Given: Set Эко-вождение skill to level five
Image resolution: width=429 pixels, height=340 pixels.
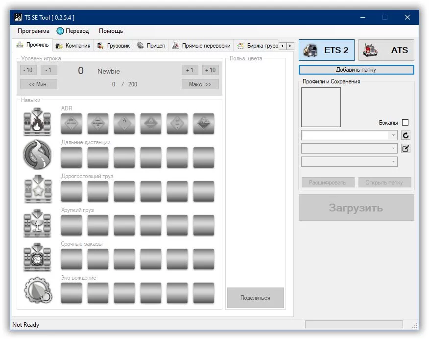Looking at the screenshot, I should [177, 293].
